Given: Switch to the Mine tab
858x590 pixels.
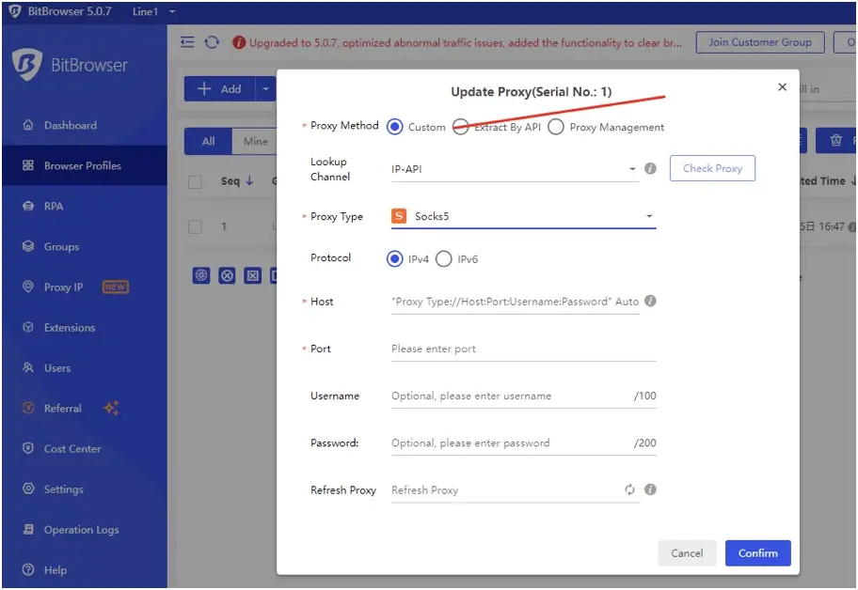Looking at the screenshot, I should [254, 141].
